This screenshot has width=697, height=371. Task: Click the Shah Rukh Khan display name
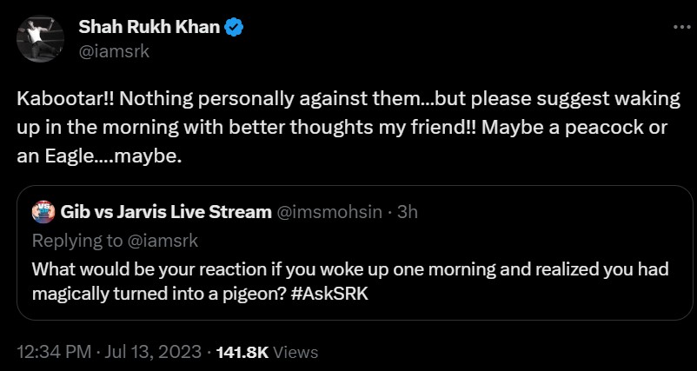pos(149,28)
